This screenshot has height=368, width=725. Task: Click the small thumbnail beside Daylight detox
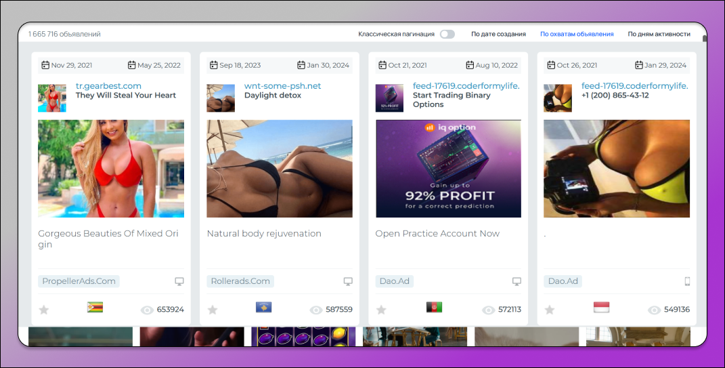click(221, 98)
